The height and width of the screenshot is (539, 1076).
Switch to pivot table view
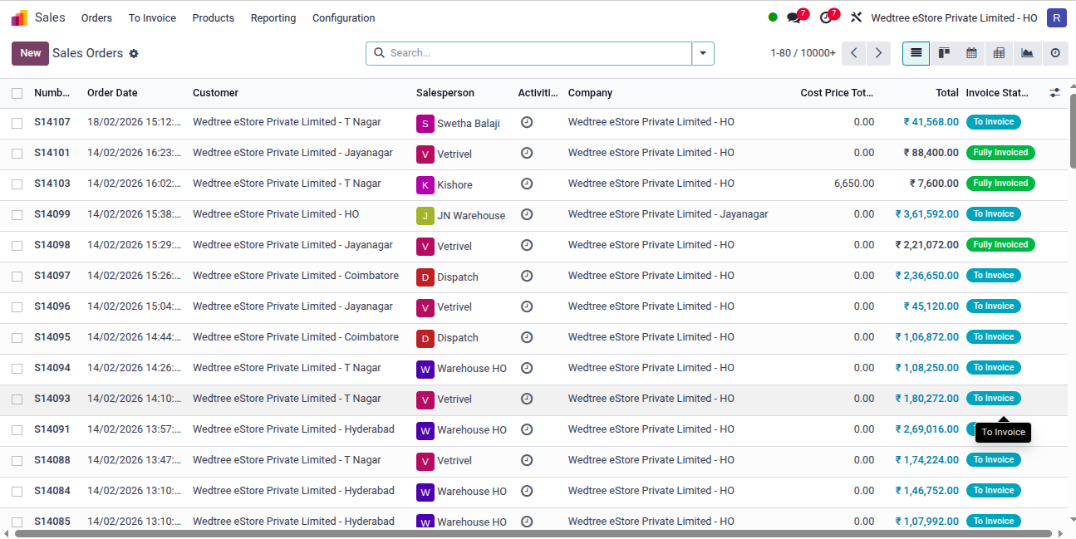(999, 53)
